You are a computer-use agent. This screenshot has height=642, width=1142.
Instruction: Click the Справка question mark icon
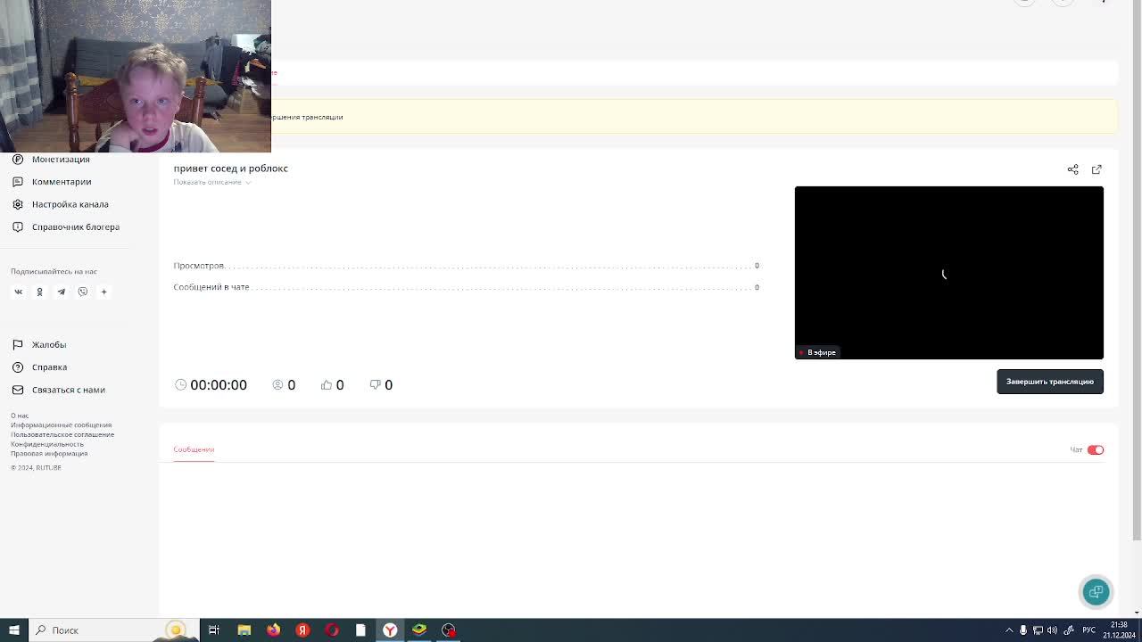tap(18, 367)
